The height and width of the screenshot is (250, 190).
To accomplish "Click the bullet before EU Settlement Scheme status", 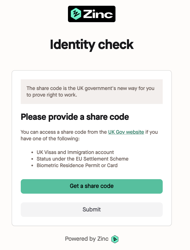I will [32, 159].
